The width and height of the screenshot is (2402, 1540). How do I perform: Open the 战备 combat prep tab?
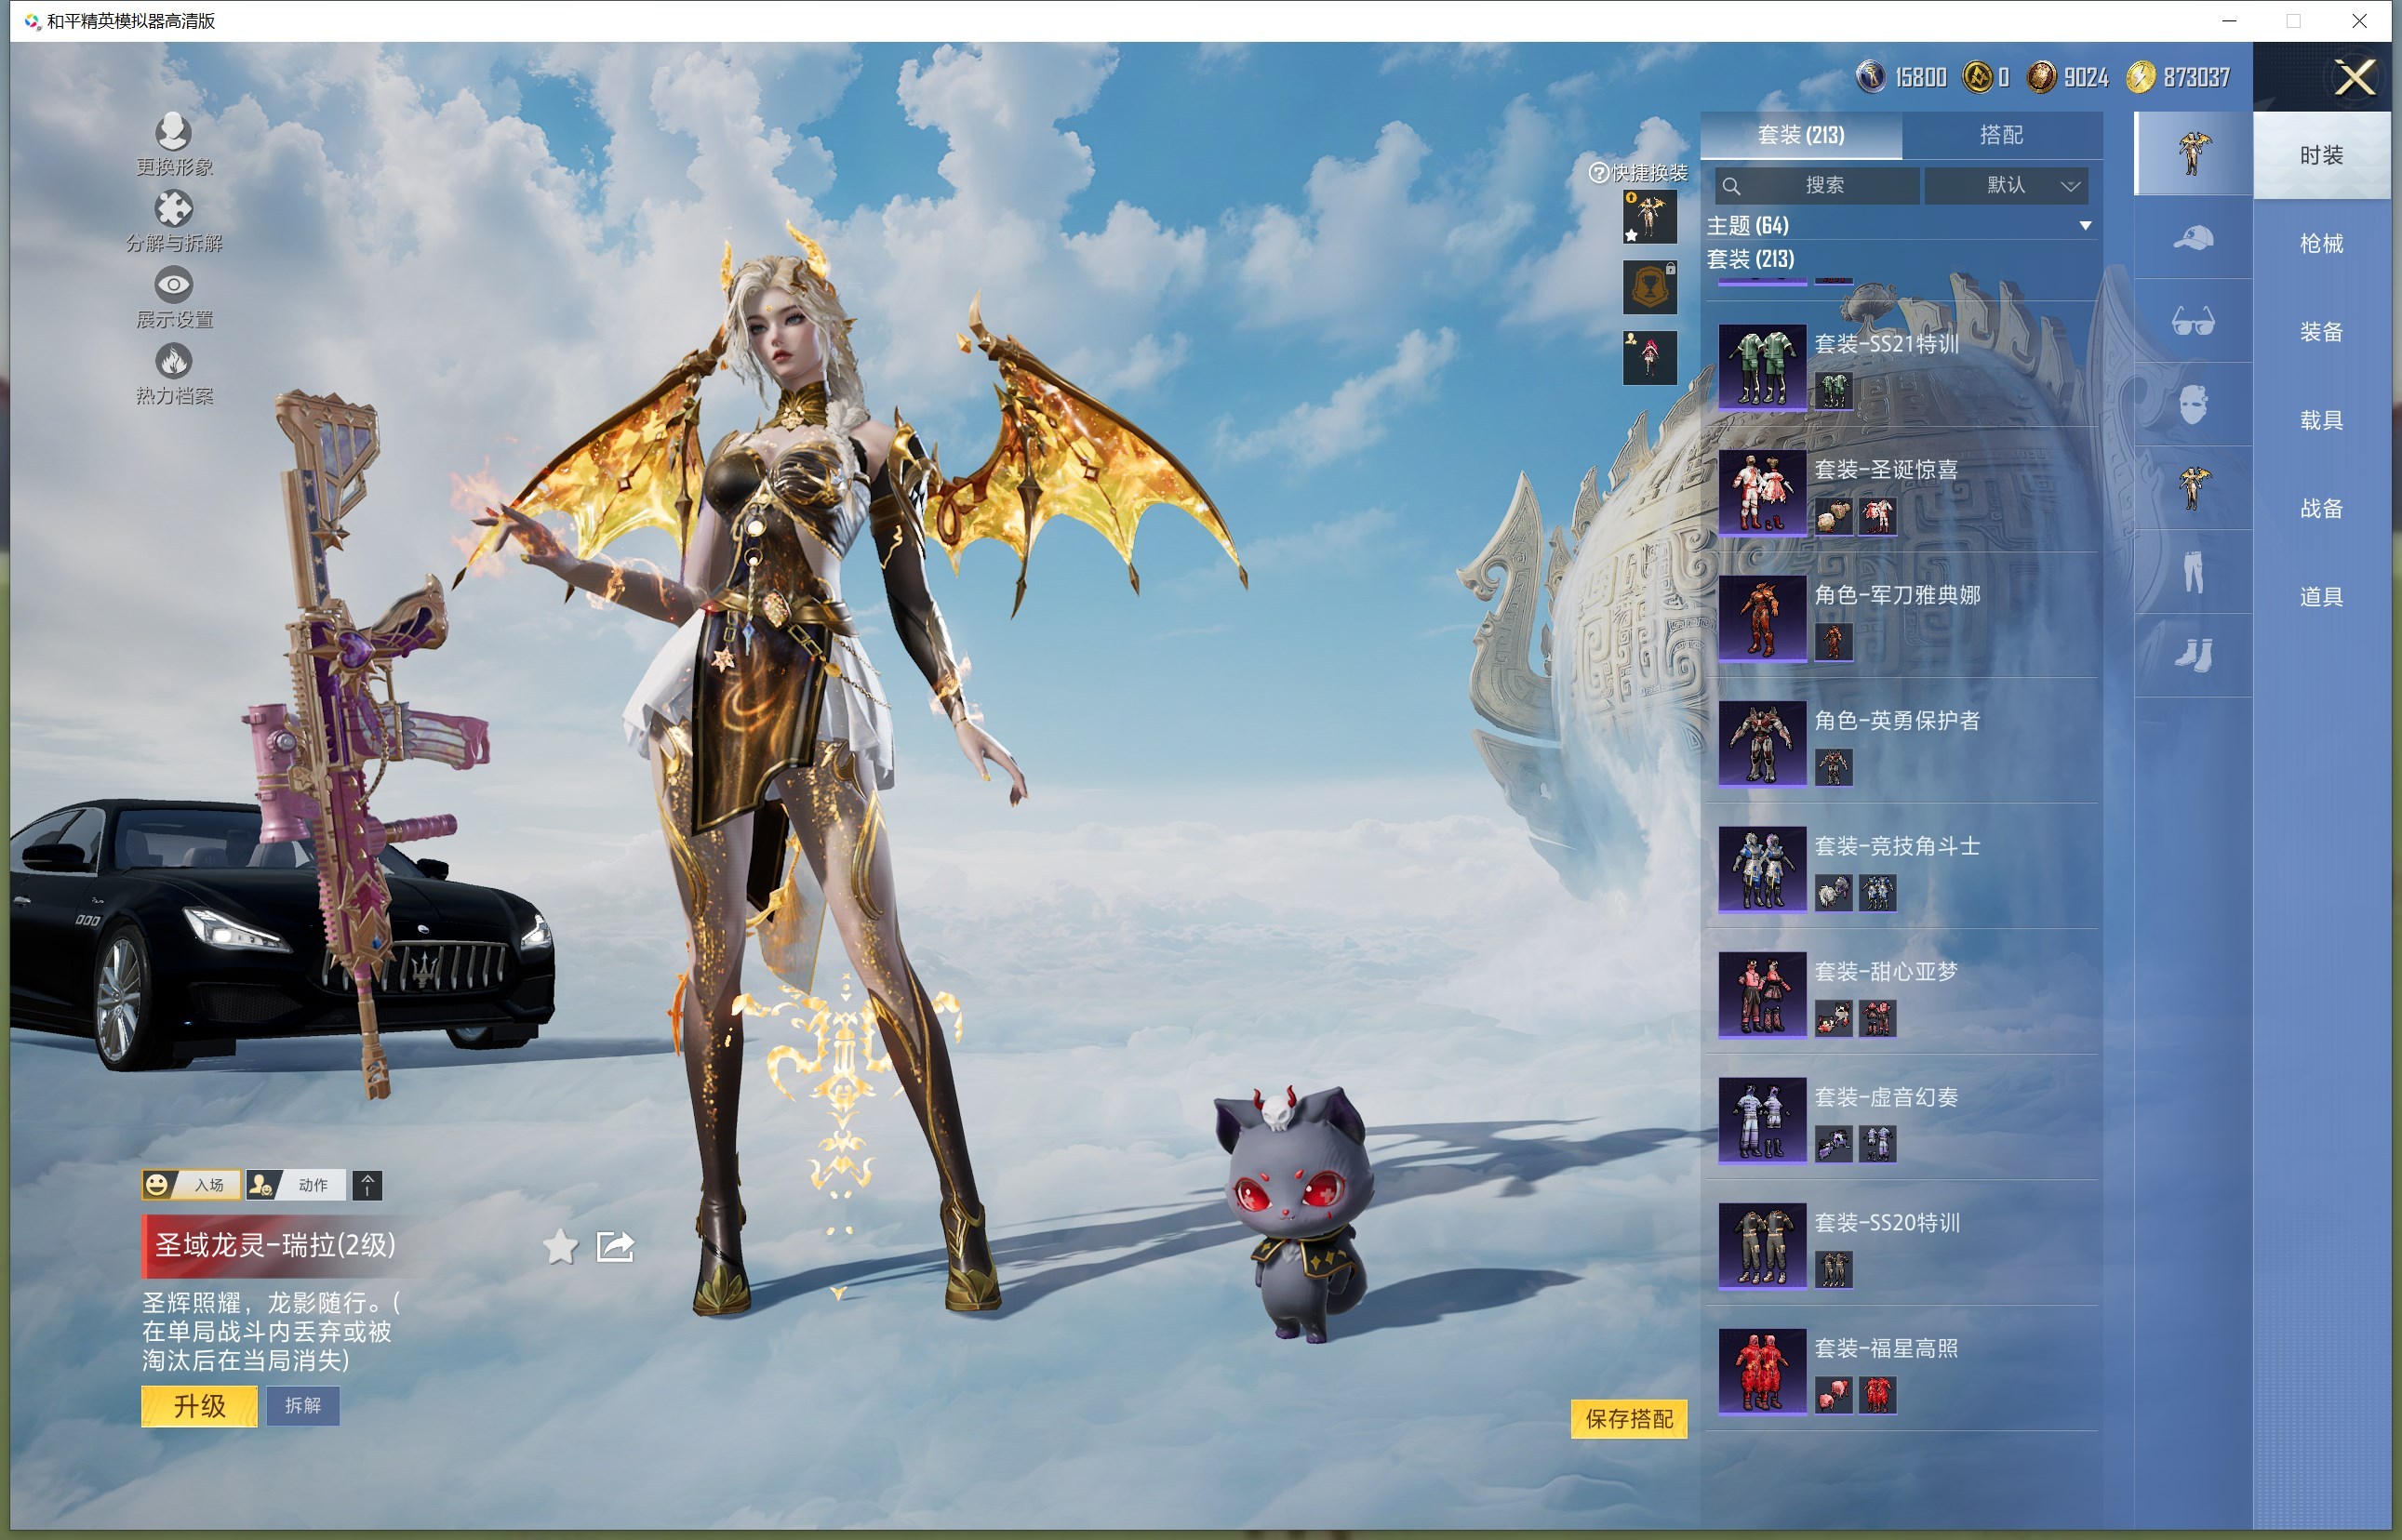[x=2321, y=508]
